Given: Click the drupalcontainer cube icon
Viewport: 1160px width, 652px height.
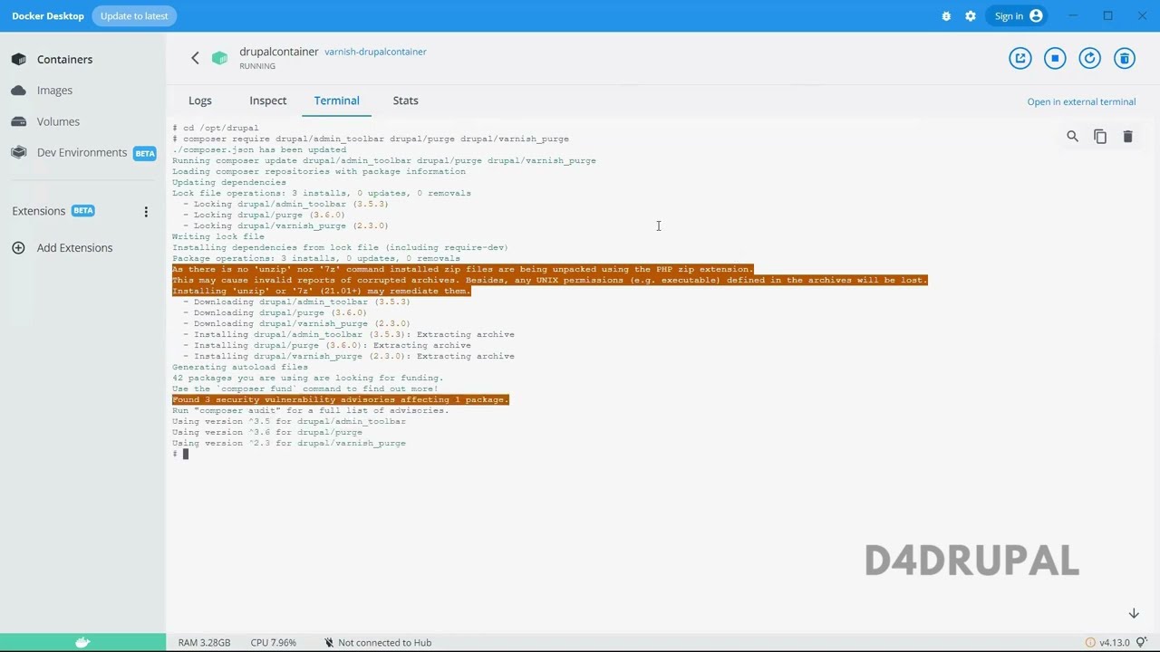Looking at the screenshot, I should point(220,58).
